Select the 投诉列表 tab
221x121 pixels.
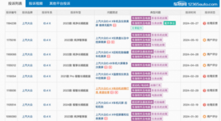(x=15, y=4)
